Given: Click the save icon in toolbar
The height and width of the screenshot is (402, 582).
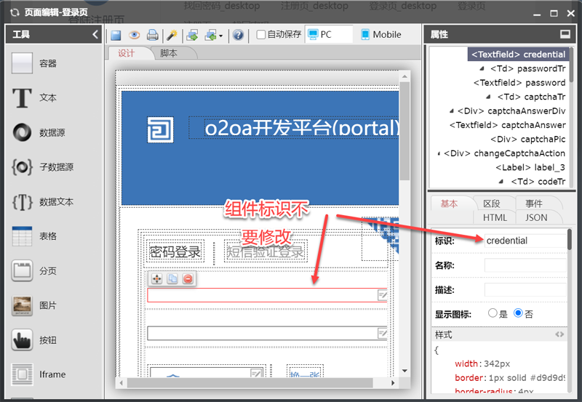Looking at the screenshot, I should [116, 35].
